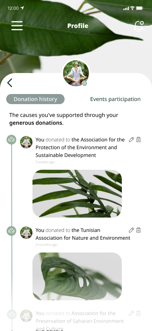Open the palm leaves donation image
Viewport: 152px width, 331px height.
[77, 193]
